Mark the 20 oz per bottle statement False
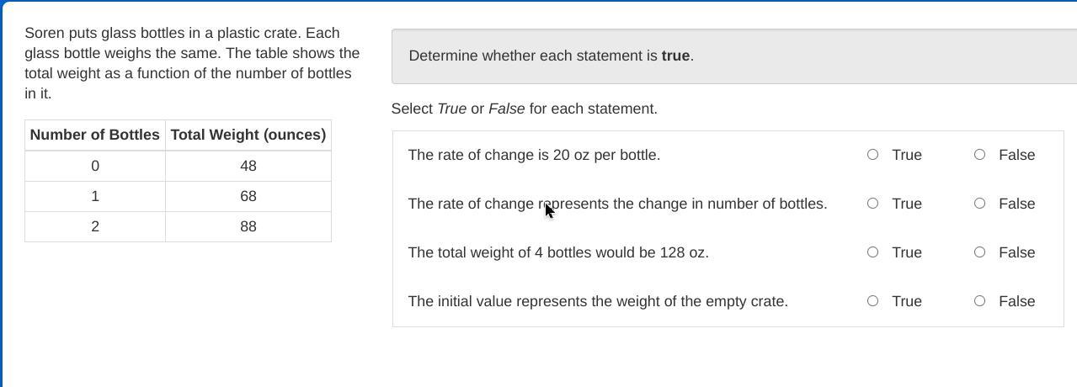The height and width of the screenshot is (387, 1077). click(x=979, y=155)
